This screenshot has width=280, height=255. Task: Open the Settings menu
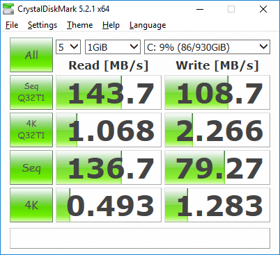(x=42, y=25)
